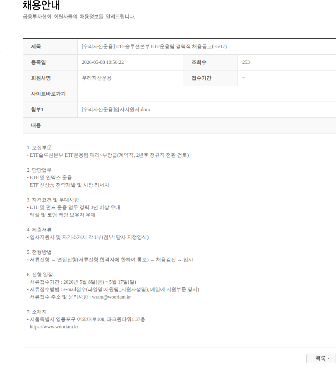Click the post title 우리자산운용 ETF솔루션본부 채용공고
Screen dimensions: 336x386
(x=154, y=46)
